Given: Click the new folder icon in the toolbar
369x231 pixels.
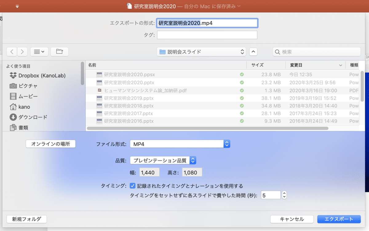Looking at the screenshot, I should 59,51.
